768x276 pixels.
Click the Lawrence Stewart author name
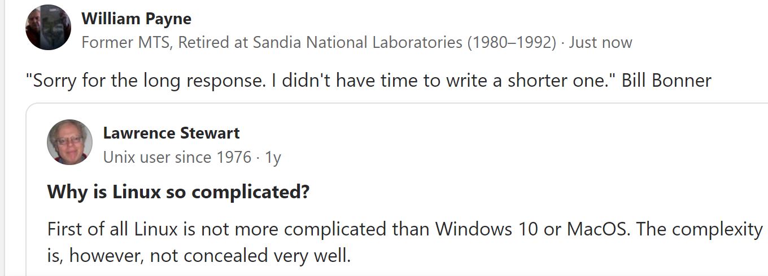(x=171, y=133)
